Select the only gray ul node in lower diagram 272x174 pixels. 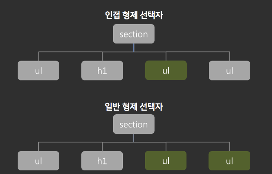(x=39, y=161)
